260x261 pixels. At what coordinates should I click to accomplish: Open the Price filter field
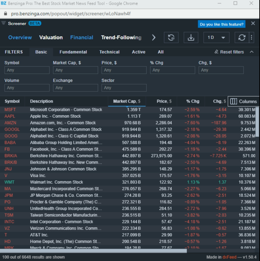(x=124, y=70)
